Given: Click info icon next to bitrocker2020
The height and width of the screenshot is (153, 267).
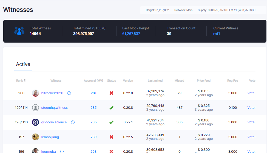Looking at the screenshot, I should tap(69, 93).
